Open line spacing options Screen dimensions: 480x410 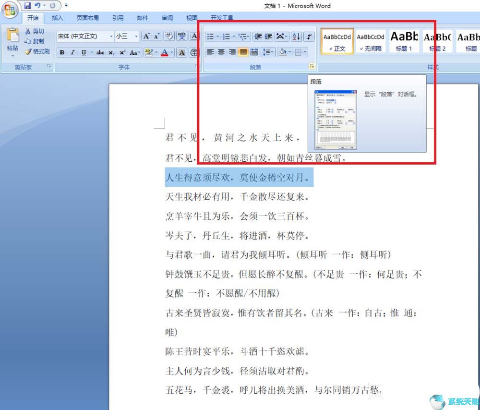coord(267,52)
